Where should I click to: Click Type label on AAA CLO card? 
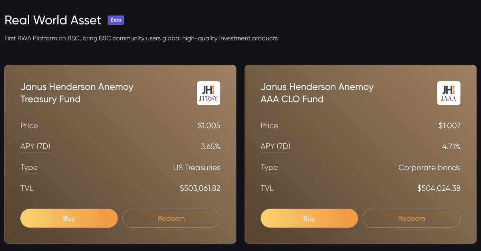pyautogui.click(x=269, y=168)
